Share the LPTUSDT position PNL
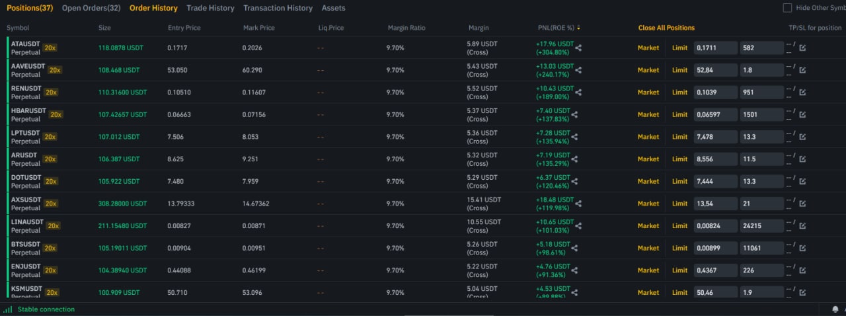The image size is (846, 316). [x=574, y=137]
